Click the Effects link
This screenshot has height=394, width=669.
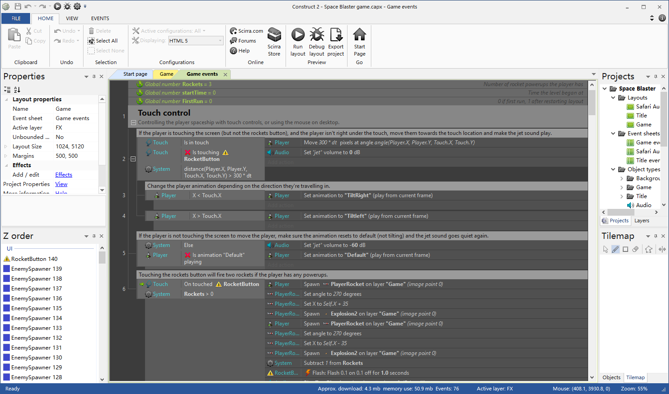pyautogui.click(x=64, y=175)
